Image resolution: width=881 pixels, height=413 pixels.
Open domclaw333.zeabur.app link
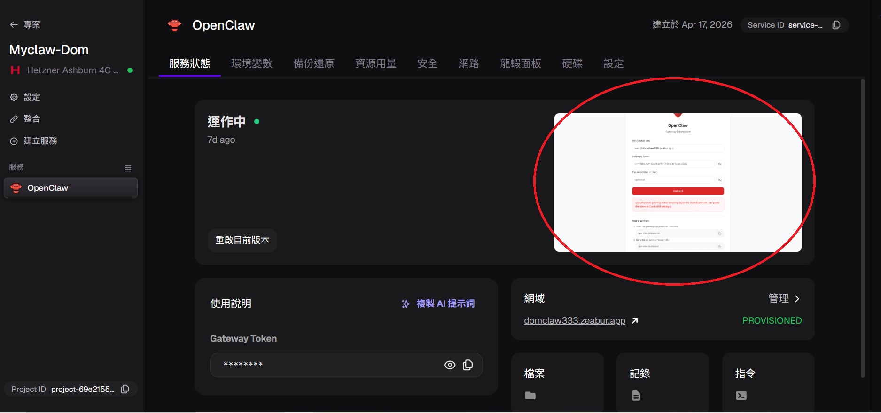pyautogui.click(x=575, y=321)
